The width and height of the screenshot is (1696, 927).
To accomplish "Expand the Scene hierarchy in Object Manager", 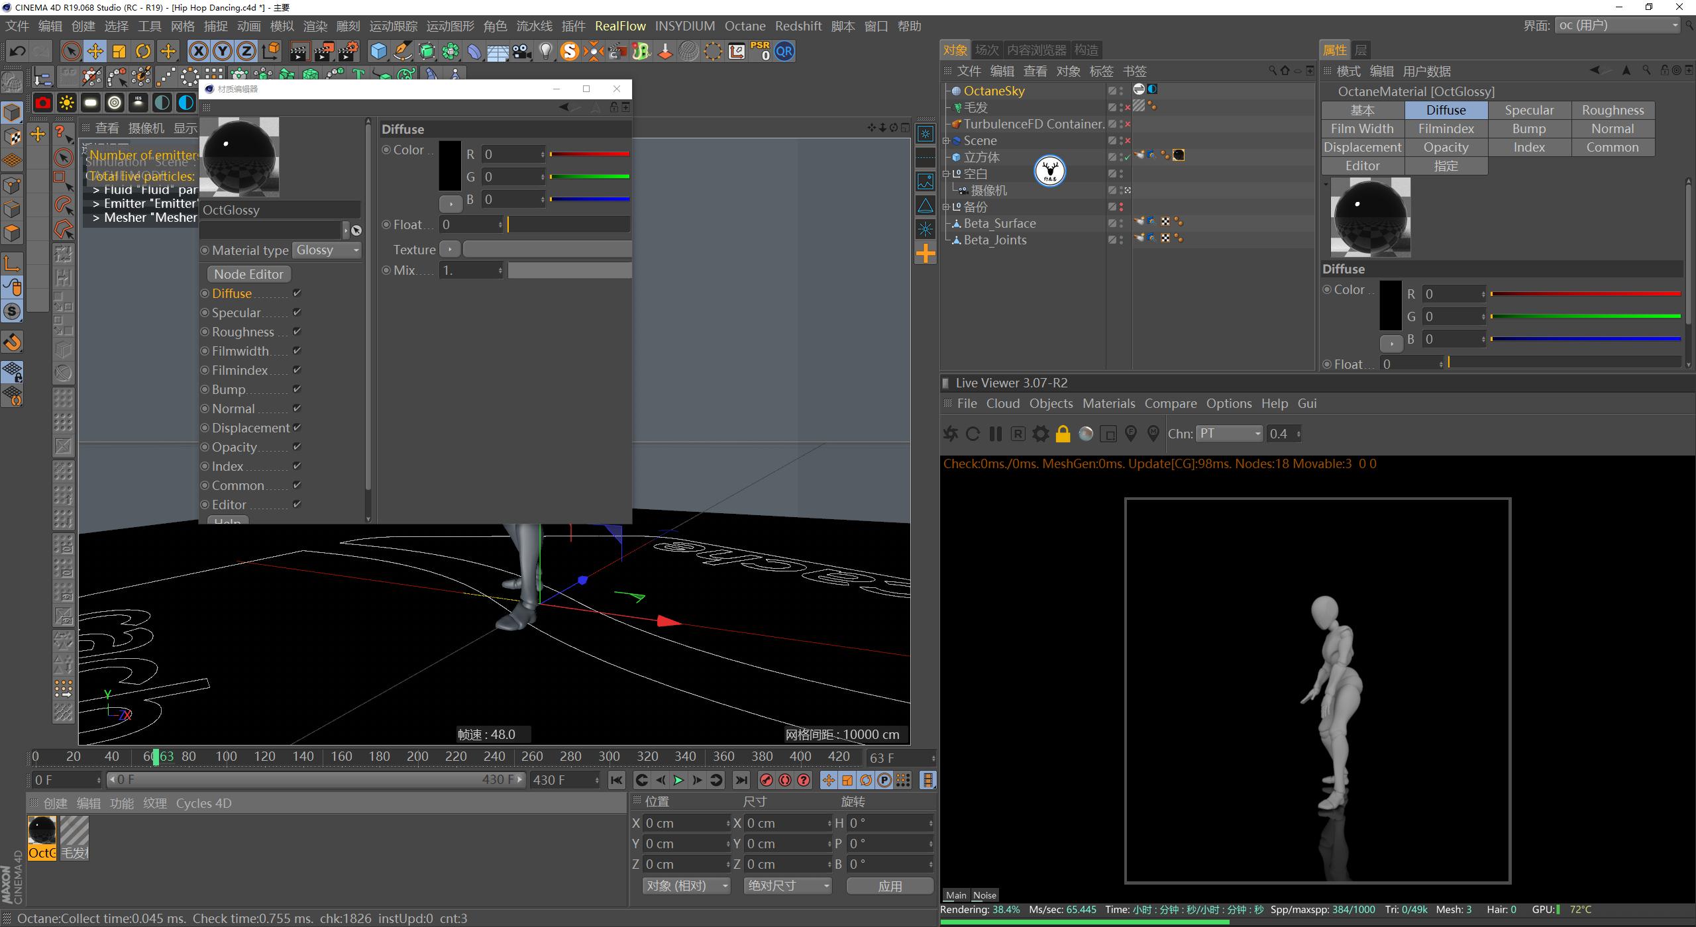I will (947, 140).
